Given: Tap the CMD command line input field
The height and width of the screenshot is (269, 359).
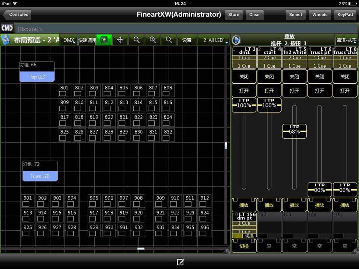Looking at the screenshot, I should point(184,29).
